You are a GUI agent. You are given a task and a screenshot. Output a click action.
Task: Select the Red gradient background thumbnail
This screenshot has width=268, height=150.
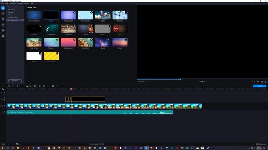coord(68,42)
